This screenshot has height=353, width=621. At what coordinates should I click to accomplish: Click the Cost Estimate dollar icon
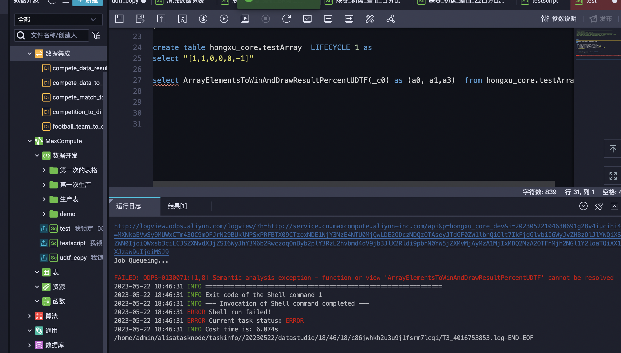(x=203, y=19)
